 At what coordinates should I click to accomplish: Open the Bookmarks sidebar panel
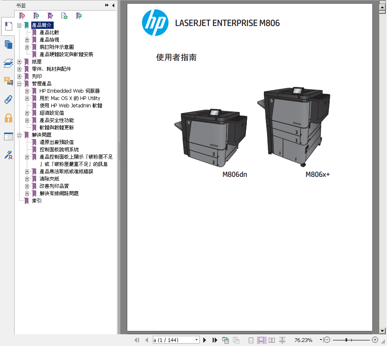pos(9,26)
